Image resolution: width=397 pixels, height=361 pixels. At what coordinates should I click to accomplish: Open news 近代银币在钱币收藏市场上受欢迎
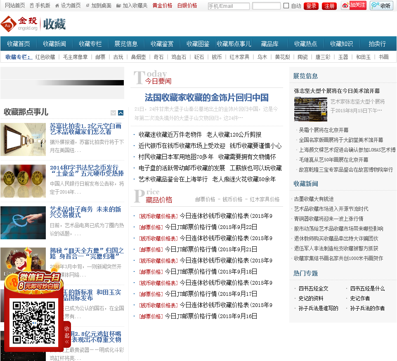pos(182,146)
